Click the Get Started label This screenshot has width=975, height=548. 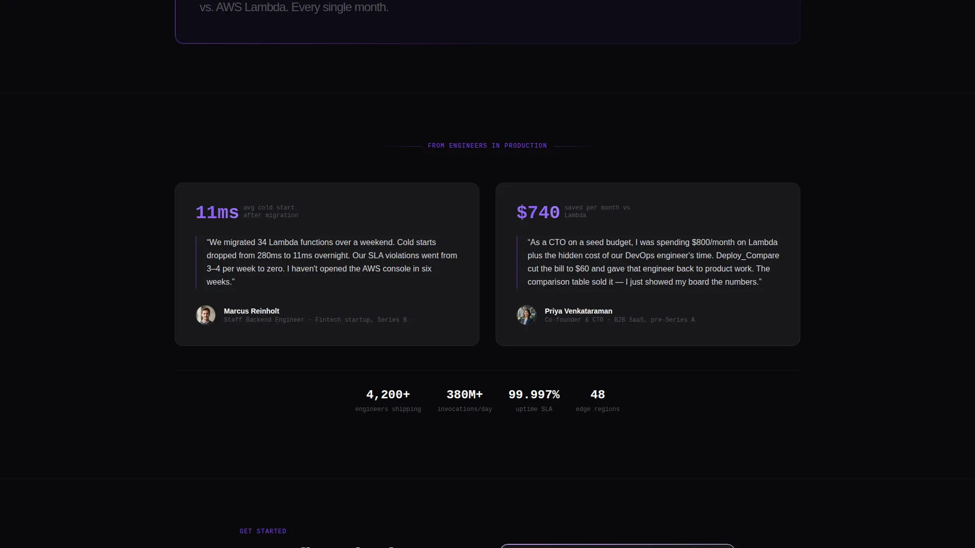(x=263, y=531)
